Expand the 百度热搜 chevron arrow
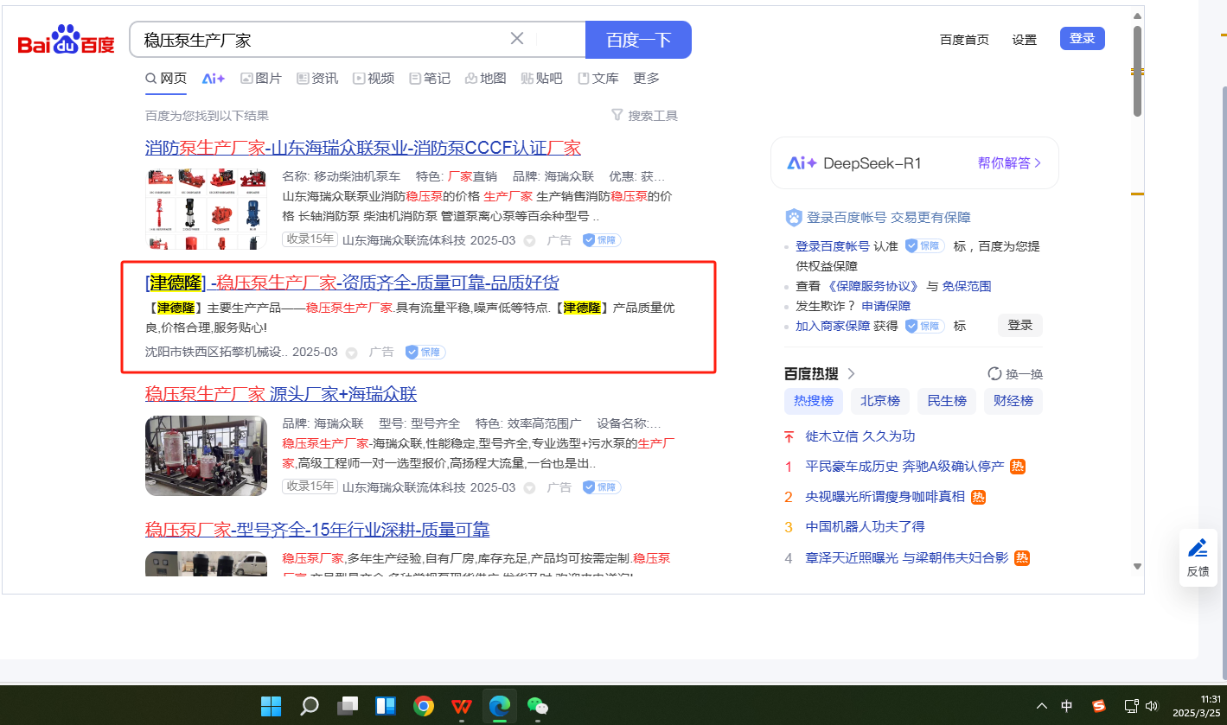 click(x=851, y=374)
